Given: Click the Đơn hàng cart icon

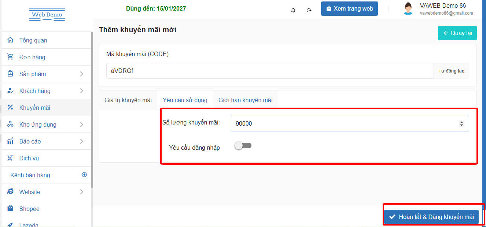Looking at the screenshot, I should 10,57.
